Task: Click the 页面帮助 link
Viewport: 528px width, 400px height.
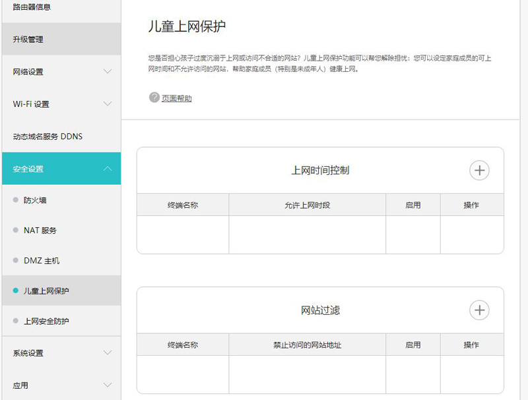Action: point(176,98)
